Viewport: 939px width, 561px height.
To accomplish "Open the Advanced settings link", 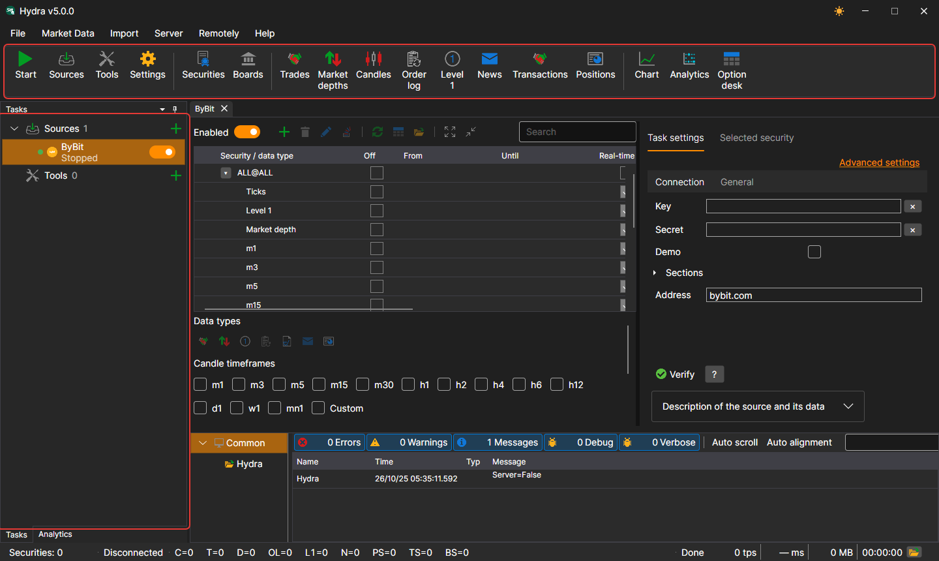I will [x=879, y=162].
